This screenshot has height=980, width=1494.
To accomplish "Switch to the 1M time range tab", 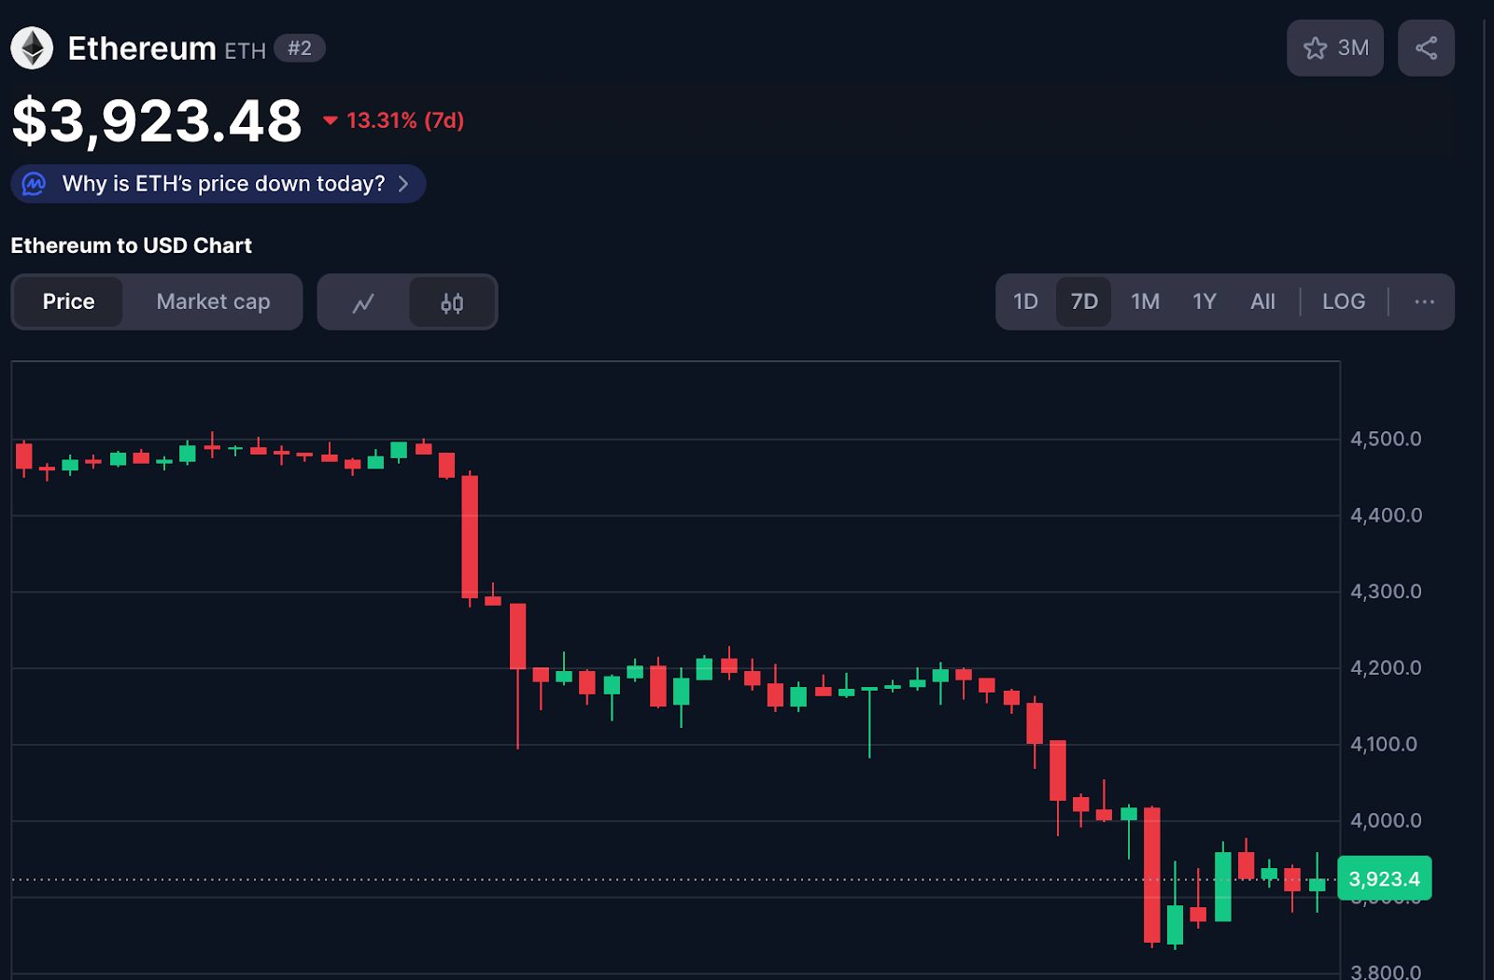I will [1145, 301].
